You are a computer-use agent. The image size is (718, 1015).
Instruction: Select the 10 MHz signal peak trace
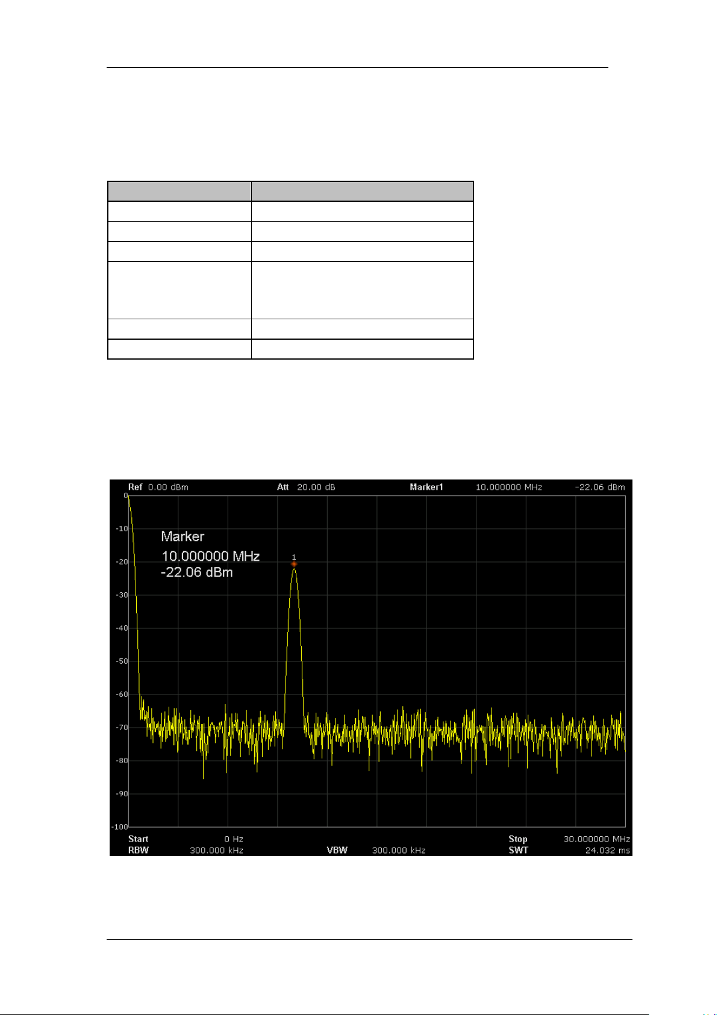click(294, 648)
